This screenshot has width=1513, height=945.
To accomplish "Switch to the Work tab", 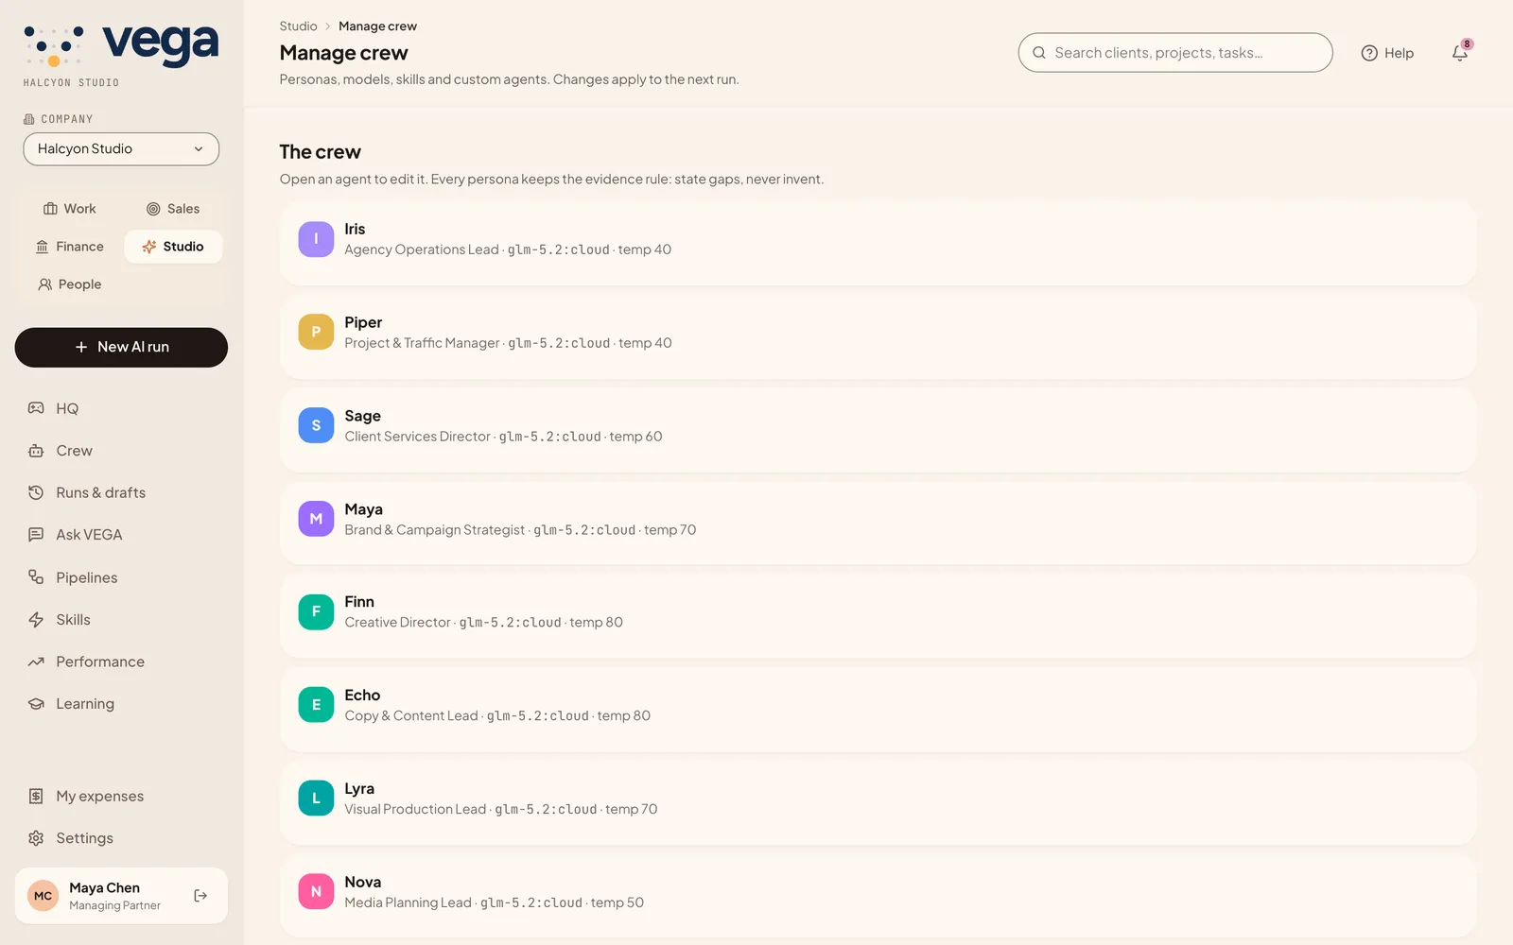I will pos(70,209).
